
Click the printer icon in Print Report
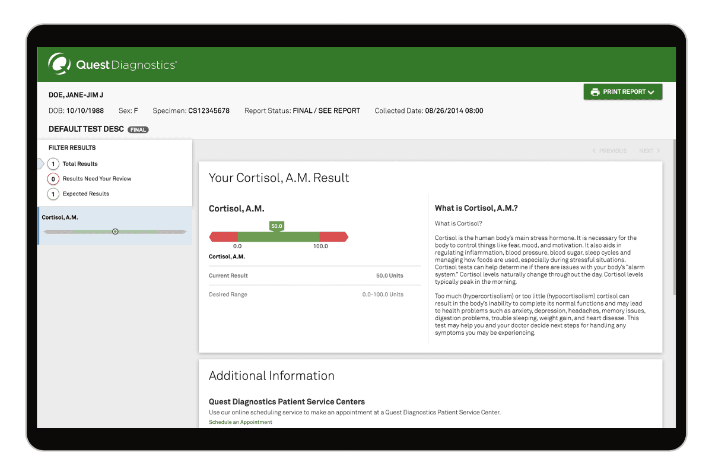595,92
